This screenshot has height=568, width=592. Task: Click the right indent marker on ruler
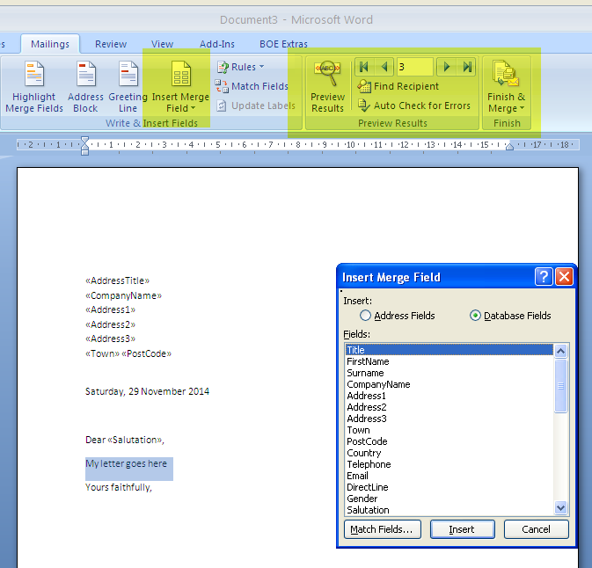coord(509,147)
